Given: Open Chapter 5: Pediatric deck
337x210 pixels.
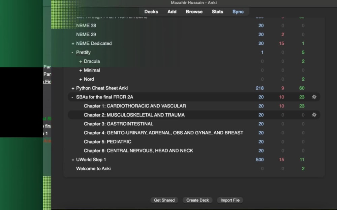Looking at the screenshot, I should coord(108,142).
